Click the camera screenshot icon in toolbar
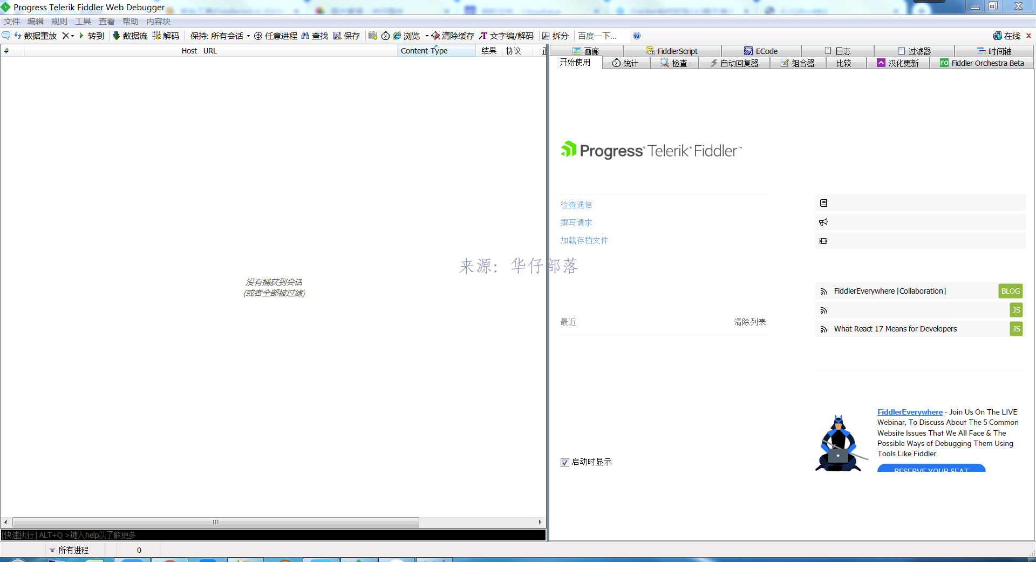The image size is (1036, 562). [x=372, y=36]
